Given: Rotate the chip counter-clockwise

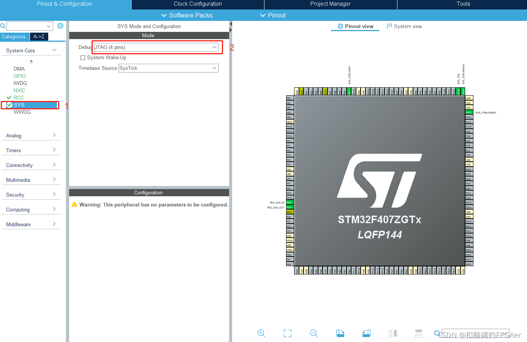Looking at the screenshot, I should [366, 333].
